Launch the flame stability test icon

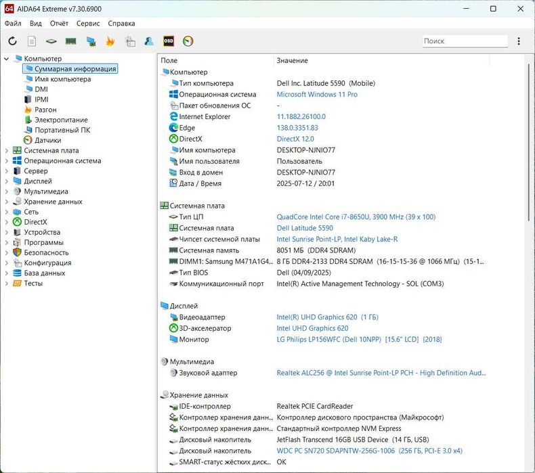[x=110, y=41]
